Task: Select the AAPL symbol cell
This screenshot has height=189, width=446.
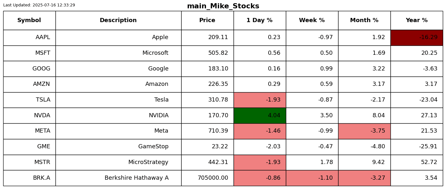Action: 29,37
